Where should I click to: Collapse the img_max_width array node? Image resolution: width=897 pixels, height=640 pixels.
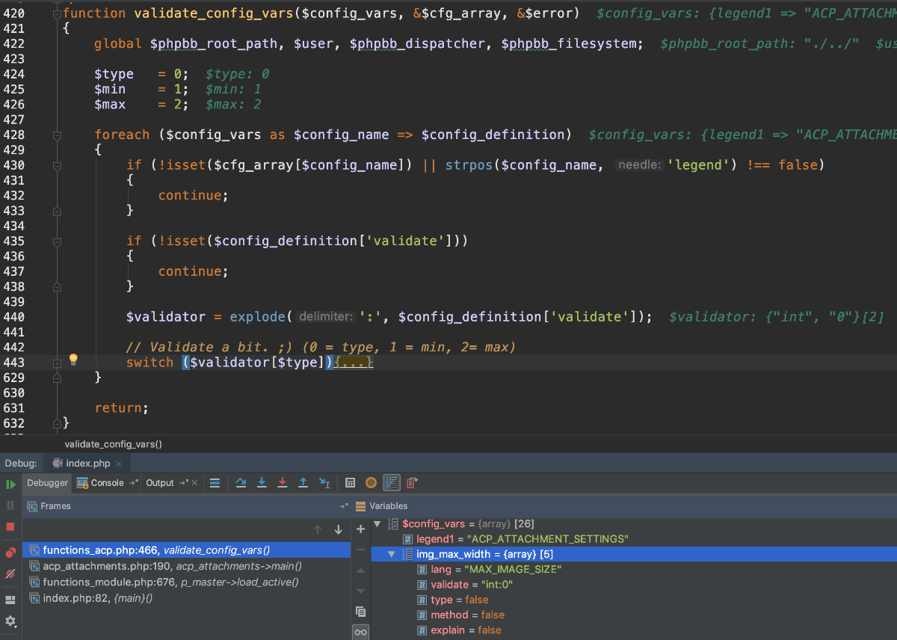point(392,555)
